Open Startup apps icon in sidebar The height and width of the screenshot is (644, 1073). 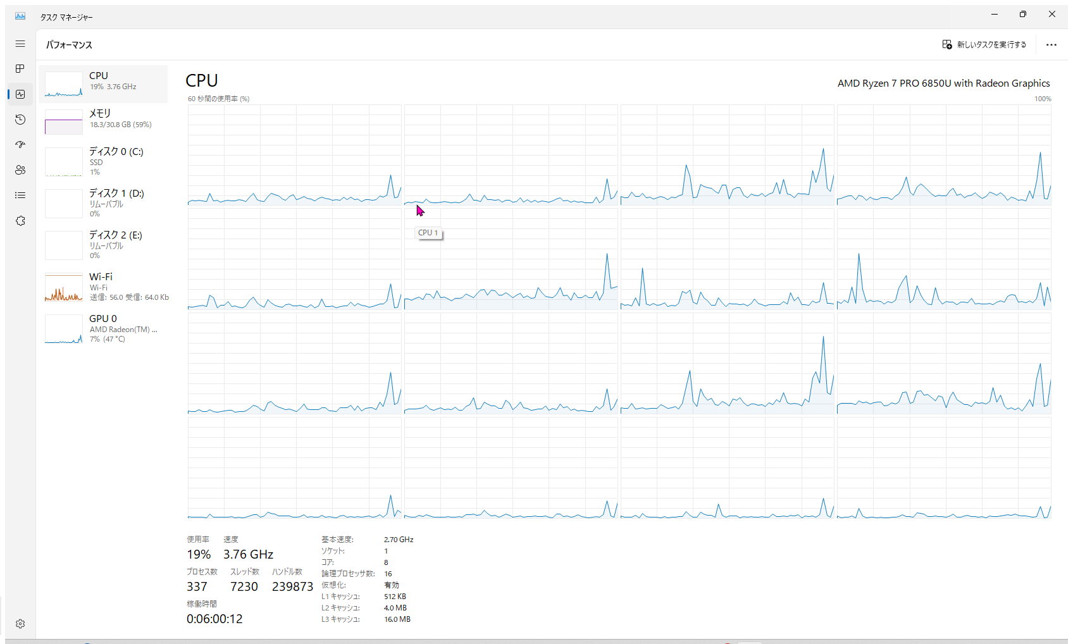coord(20,145)
